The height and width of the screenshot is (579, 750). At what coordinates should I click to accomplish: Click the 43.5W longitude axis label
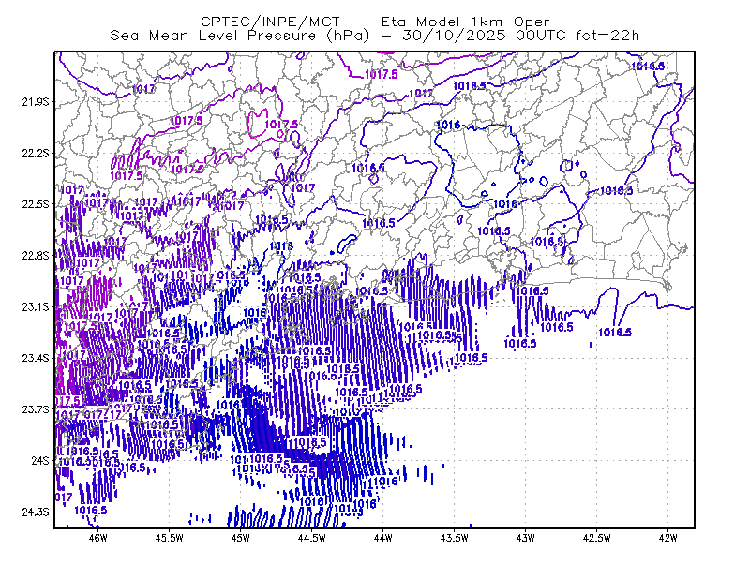[x=455, y=538]
